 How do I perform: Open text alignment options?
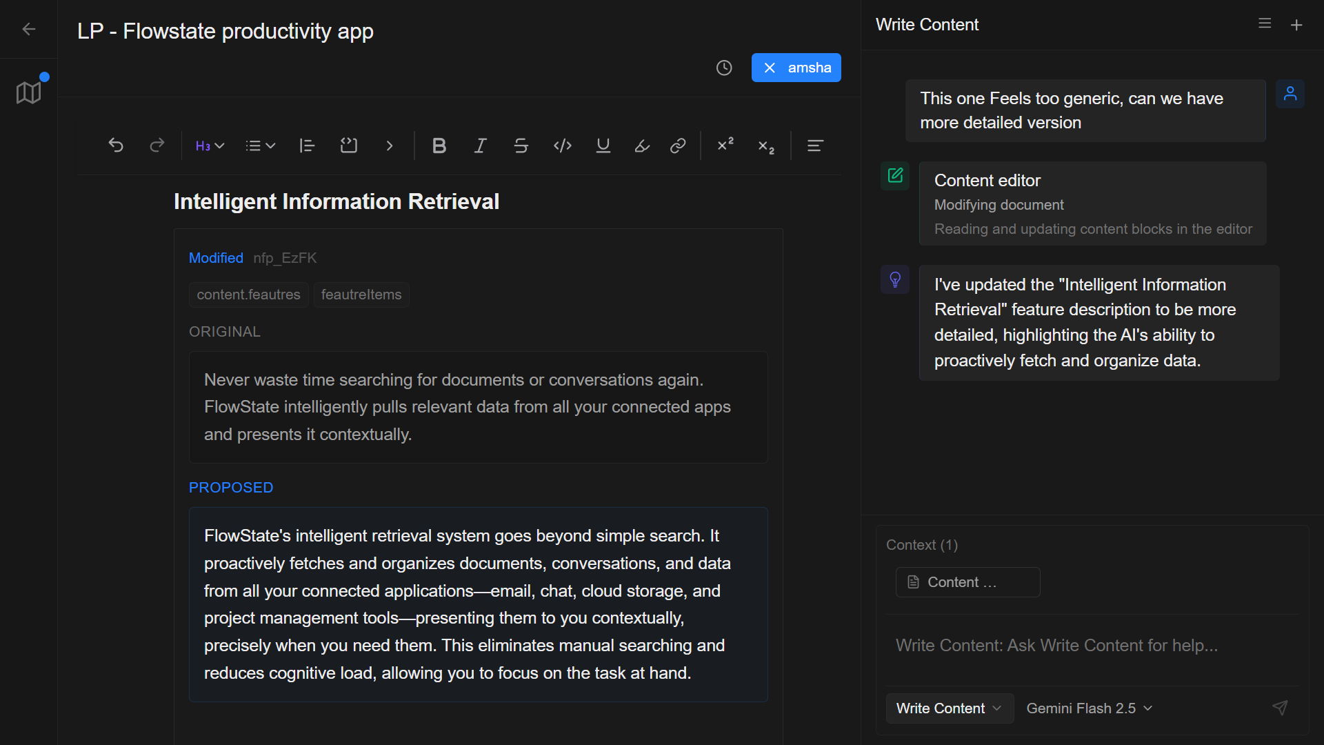815,146
